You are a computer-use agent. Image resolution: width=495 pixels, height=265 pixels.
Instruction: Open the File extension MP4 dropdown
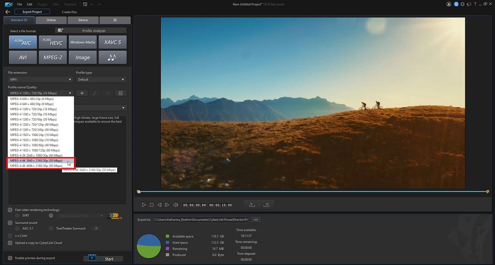[x=40, y=80]
